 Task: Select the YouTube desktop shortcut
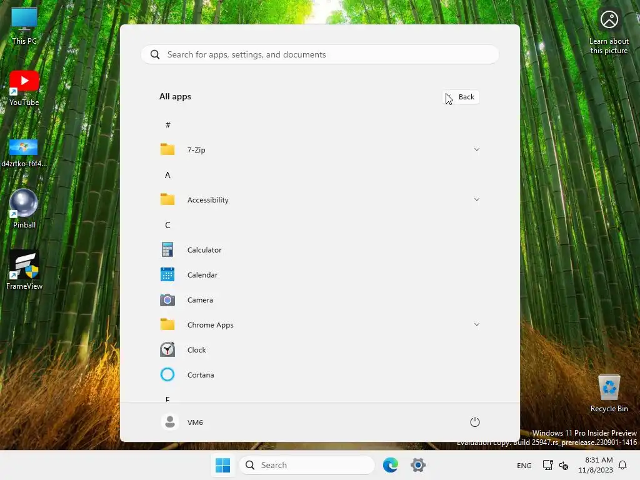[24, 88]
